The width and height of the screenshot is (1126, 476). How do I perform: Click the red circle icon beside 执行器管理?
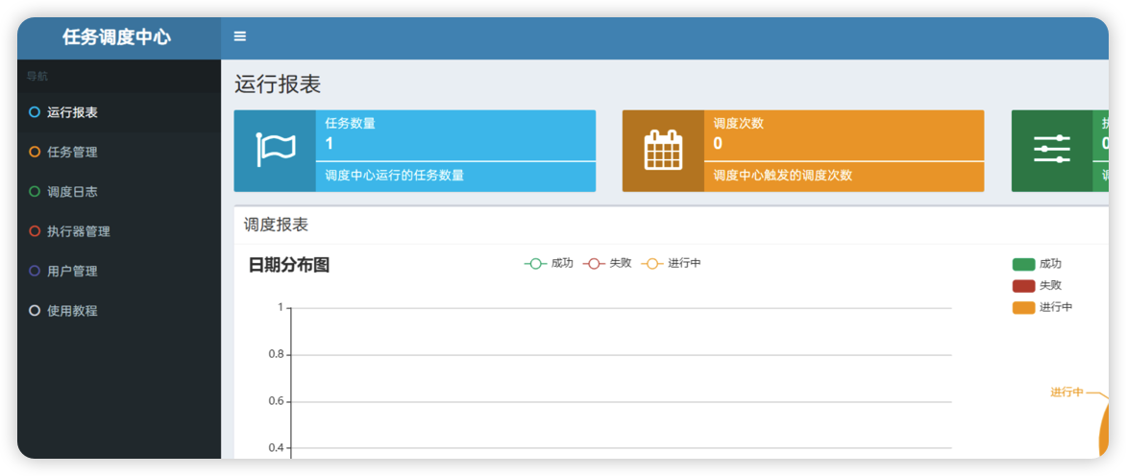pos(35,231)
